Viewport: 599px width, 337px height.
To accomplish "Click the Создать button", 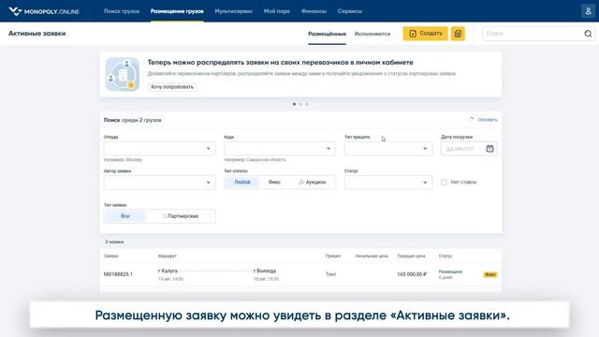I will pyautogui.click(x=425, y=34).
